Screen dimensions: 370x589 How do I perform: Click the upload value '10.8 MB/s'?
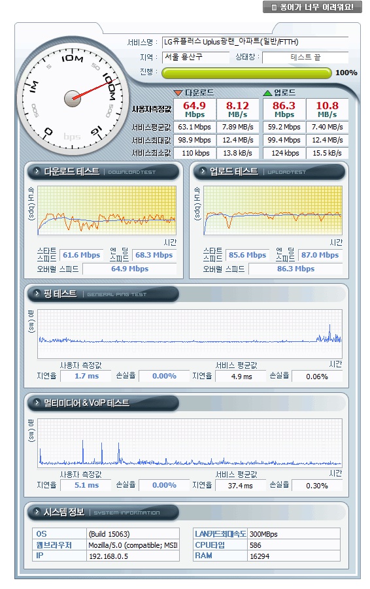pyautogui.click(x=327, y=109)
